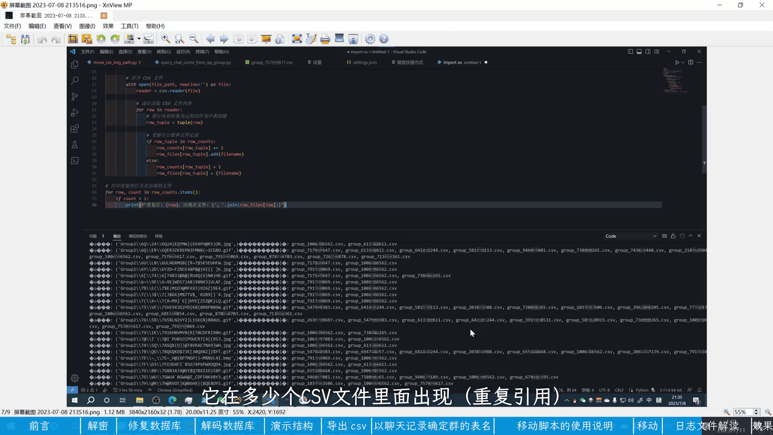773x435 pixels.
Task: Close the 屏幕截图 image tab
Action: coord(104,16)
